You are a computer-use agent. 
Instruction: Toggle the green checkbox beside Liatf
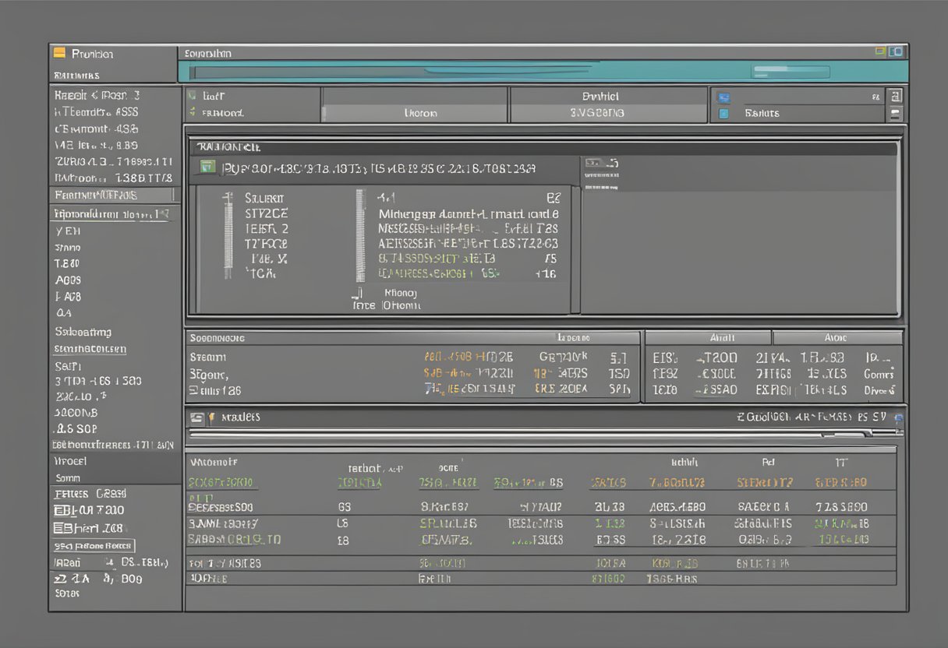(193, 95)
